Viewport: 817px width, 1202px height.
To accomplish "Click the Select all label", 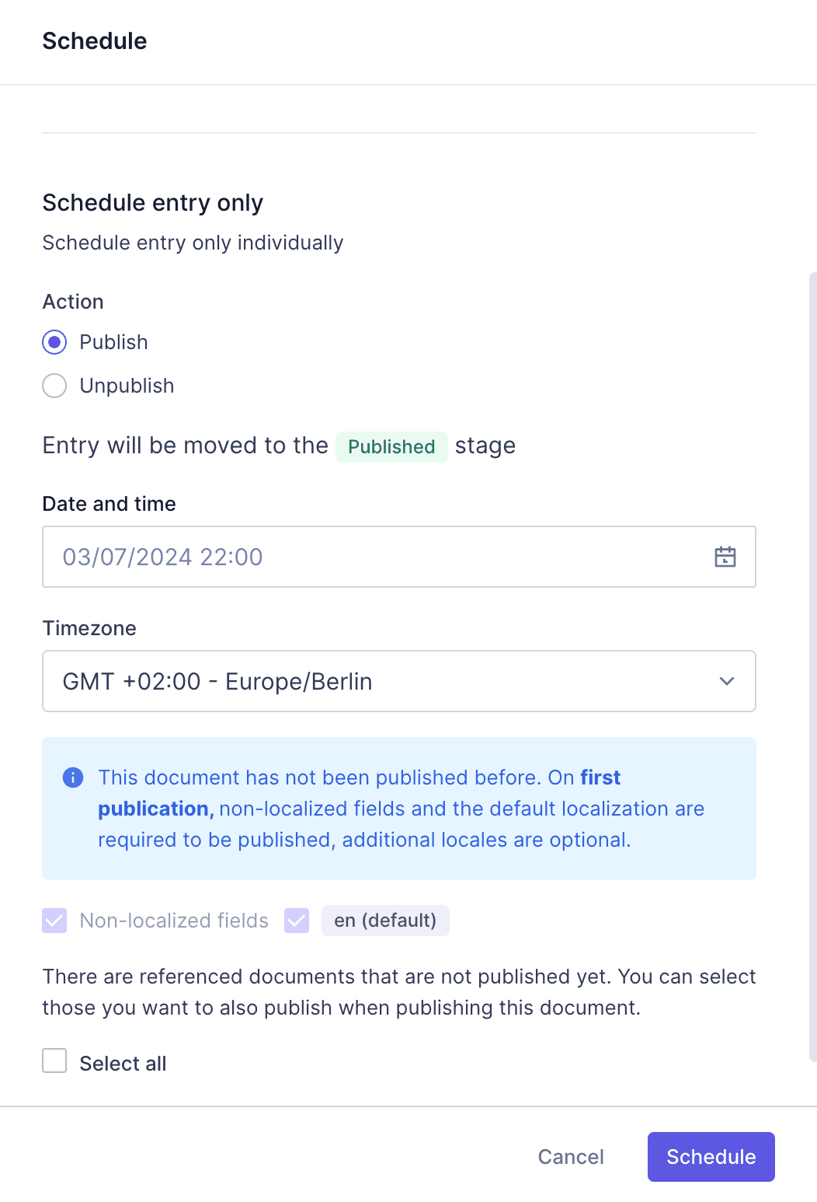I will tap(123, 1064).
